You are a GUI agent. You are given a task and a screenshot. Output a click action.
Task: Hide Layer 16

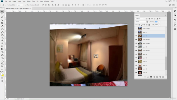coord(136,36)
